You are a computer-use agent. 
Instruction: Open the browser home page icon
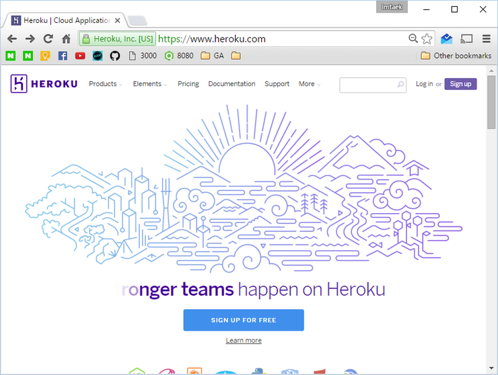pyautogui.click(x=66, y=39)
